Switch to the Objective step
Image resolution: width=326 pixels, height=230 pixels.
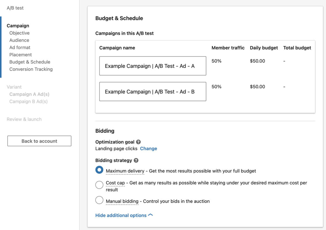click(x=19, y=33)
